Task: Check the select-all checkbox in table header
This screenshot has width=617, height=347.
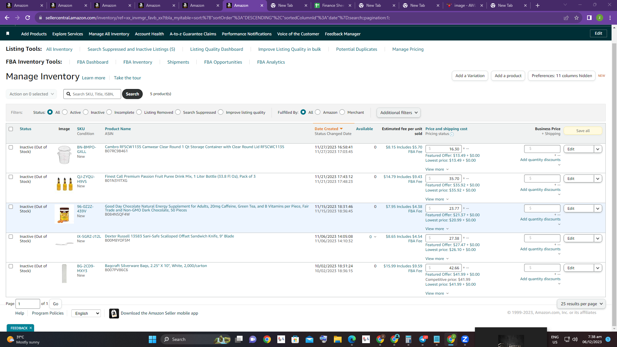Action: pyautogui.click(x=11, y=129)
